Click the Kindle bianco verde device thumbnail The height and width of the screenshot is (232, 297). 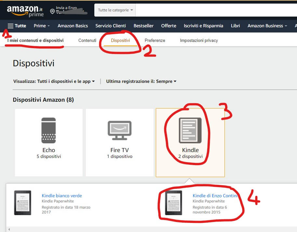[23, 203]
